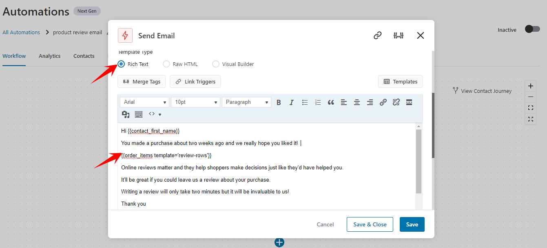Select the Rich Text template type
547x248 pixels.
(121, 64)
